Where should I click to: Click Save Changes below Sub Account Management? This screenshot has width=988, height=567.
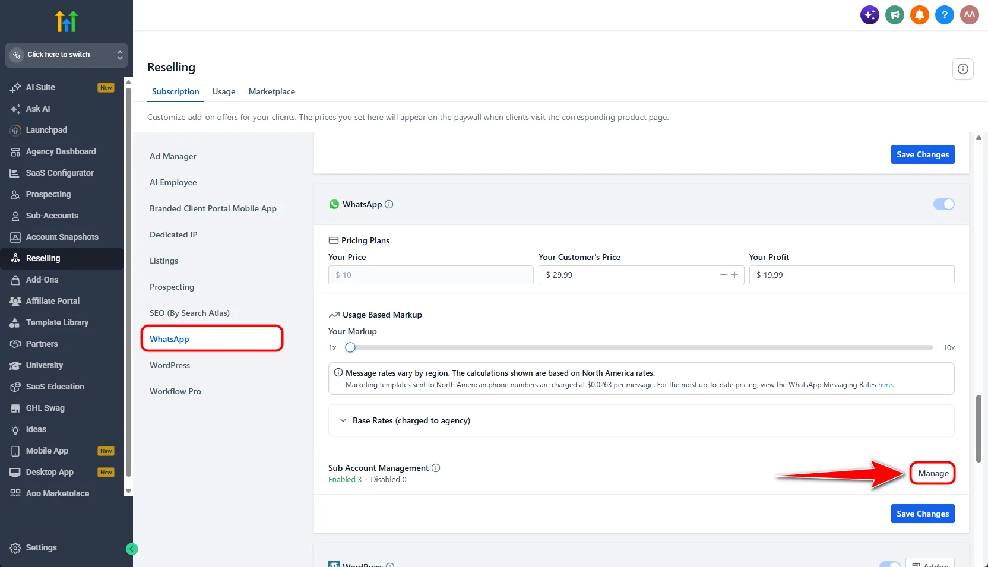(x=923, y=514)
